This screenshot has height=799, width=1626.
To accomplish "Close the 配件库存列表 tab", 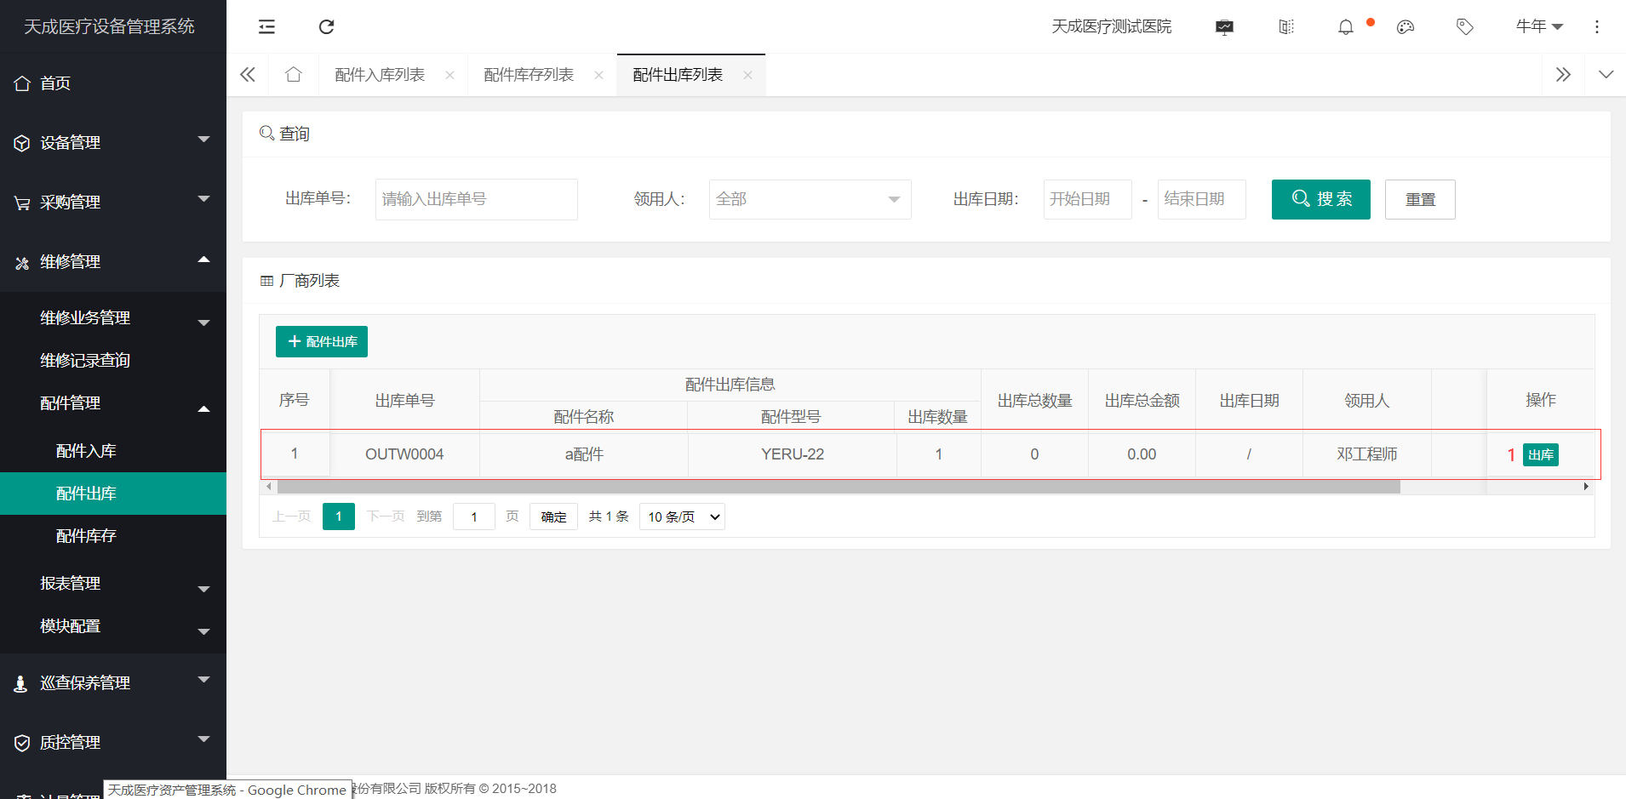I will [598, 75].
